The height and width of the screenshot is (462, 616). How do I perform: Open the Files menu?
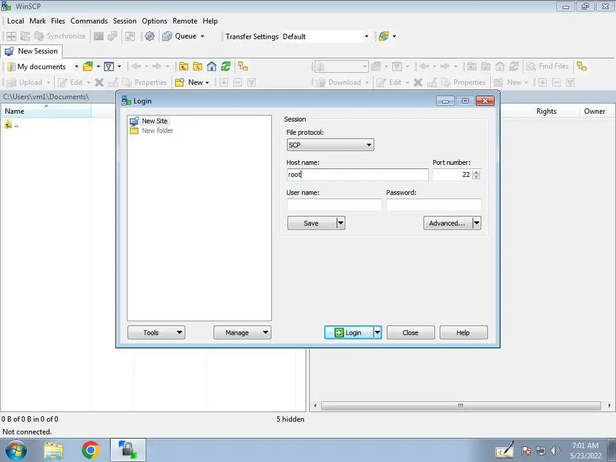coord(58,21)
